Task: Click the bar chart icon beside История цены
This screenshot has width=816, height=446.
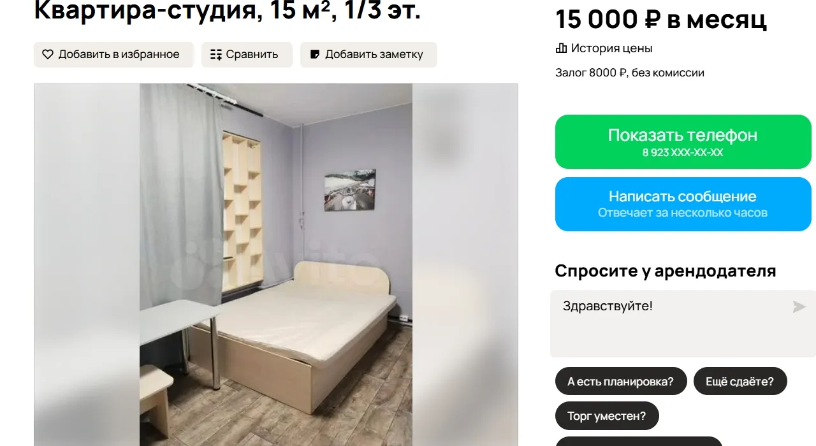Action: [x=561, y=48]
